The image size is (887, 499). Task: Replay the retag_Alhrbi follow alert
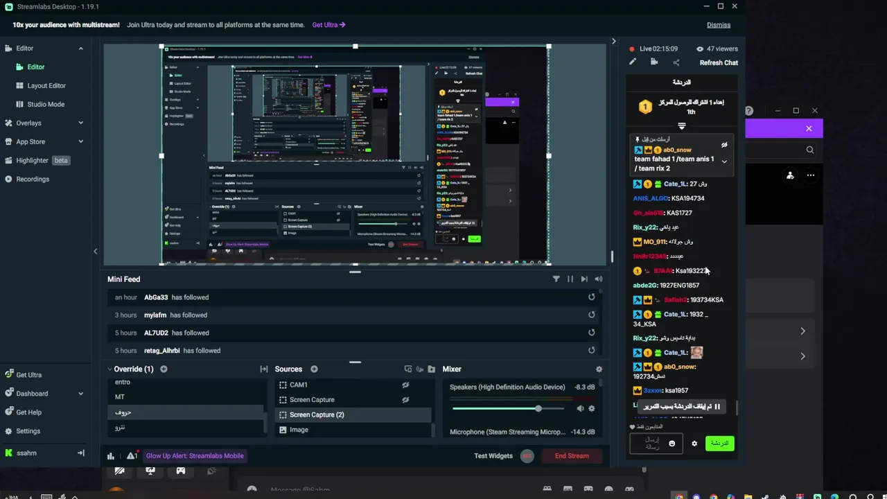591,351
